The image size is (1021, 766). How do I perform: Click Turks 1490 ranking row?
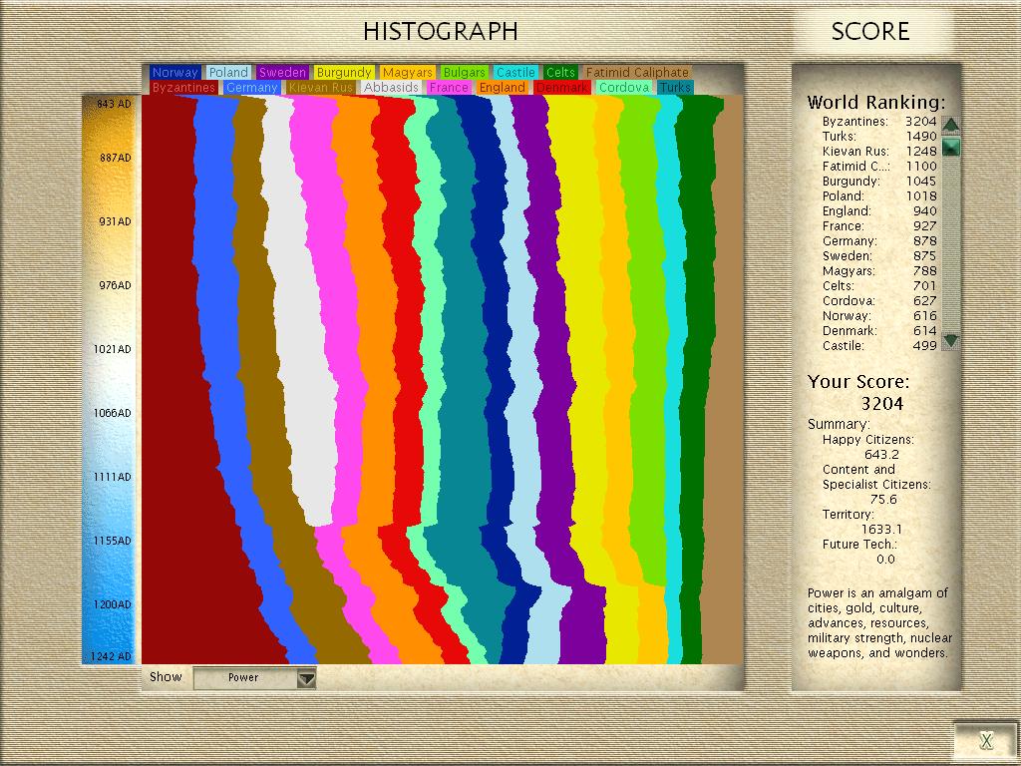coord(879,136)
